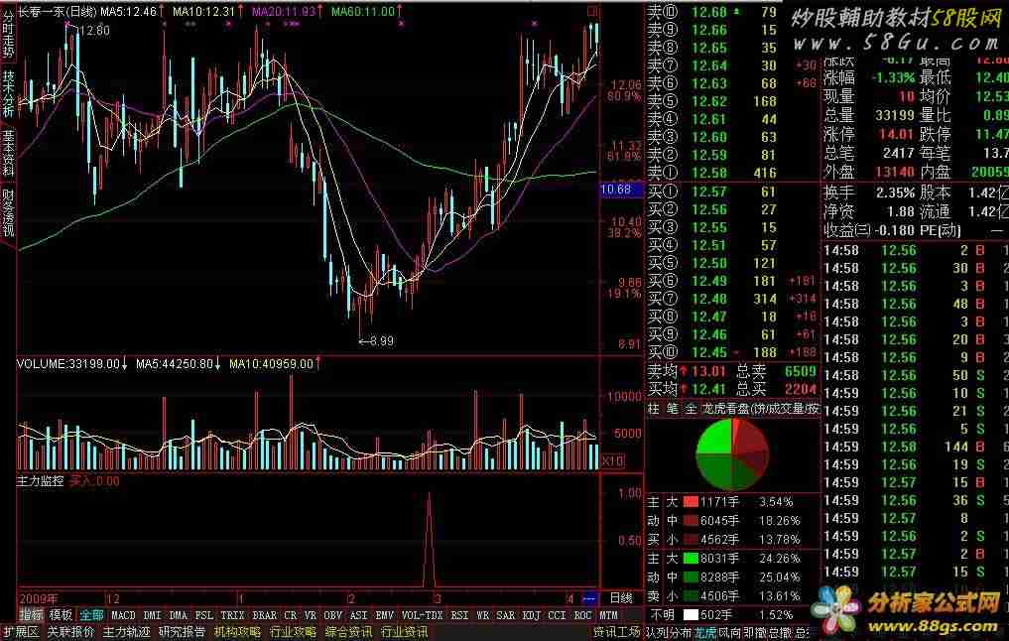Viewport: 1009px width, 641px height.
Task: Choose the ROC indicator
Action: [583, 615]
